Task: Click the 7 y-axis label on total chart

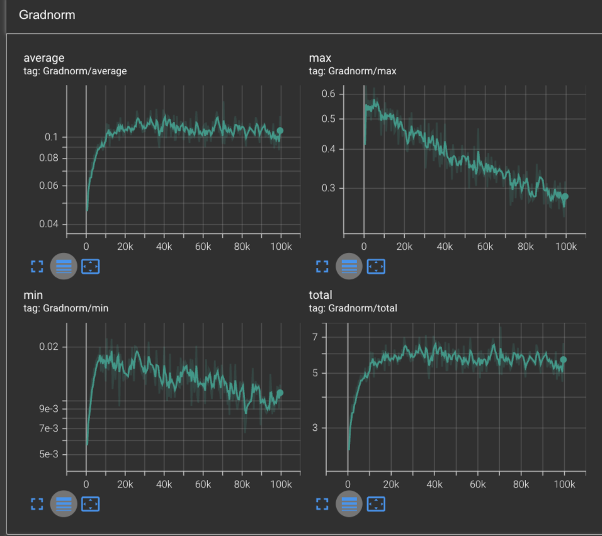Action: pyautogui.click(x=315, y=337)
